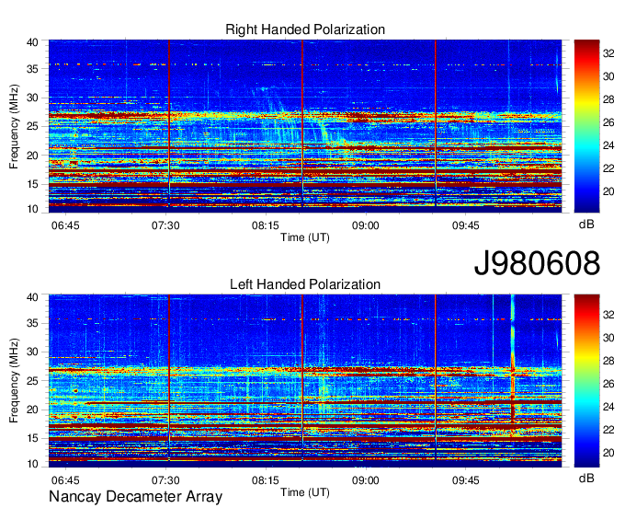The width and height of the screenshot is (625, 508).
Task: Click the 09:00 tick under Left Handed plot
Action: point(366,480)
